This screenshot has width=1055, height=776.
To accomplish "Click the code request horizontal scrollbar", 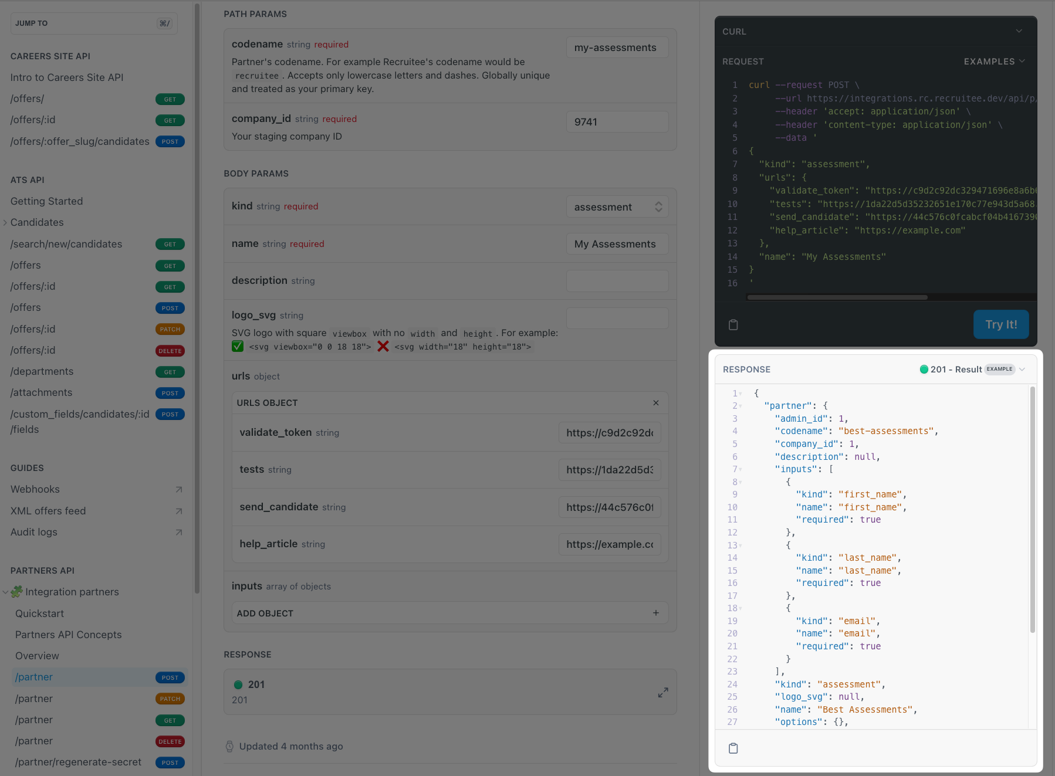I will (837, 297).
